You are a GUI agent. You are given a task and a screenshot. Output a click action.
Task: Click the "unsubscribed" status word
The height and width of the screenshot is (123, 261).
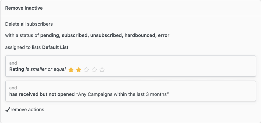106,35
